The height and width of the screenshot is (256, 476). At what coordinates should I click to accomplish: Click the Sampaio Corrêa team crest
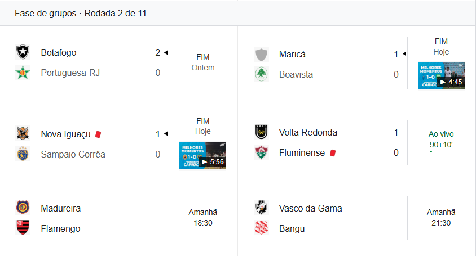pyautogui.click(x=23, y=154)
